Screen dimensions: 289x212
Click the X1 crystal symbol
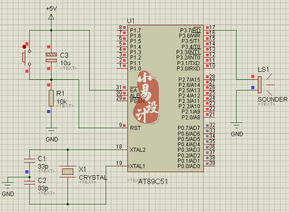tap(67, 172)
